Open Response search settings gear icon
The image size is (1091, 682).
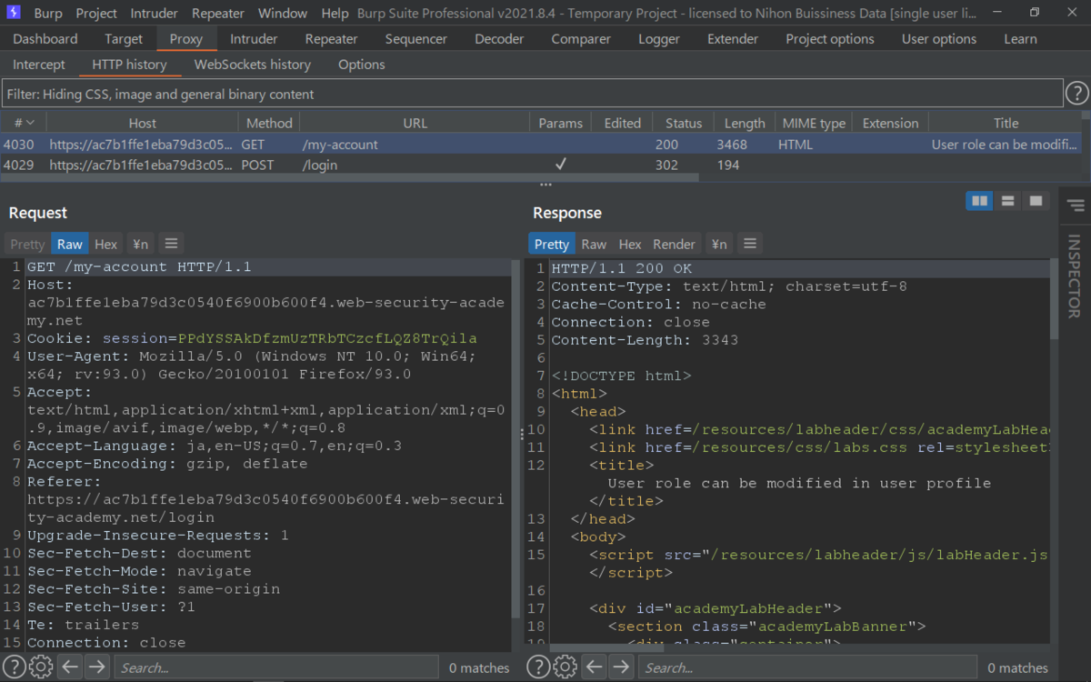pos(566,667)
